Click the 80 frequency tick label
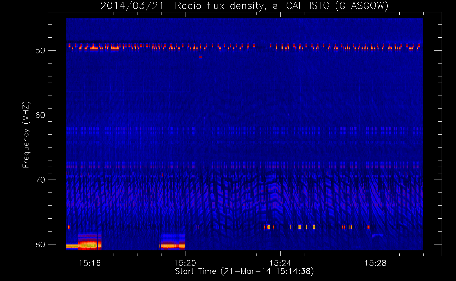The height and width of the screenshot is (281, 456). point(40,244)
